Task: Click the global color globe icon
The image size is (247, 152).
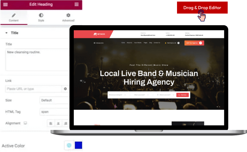Action: tap(68, 145)
